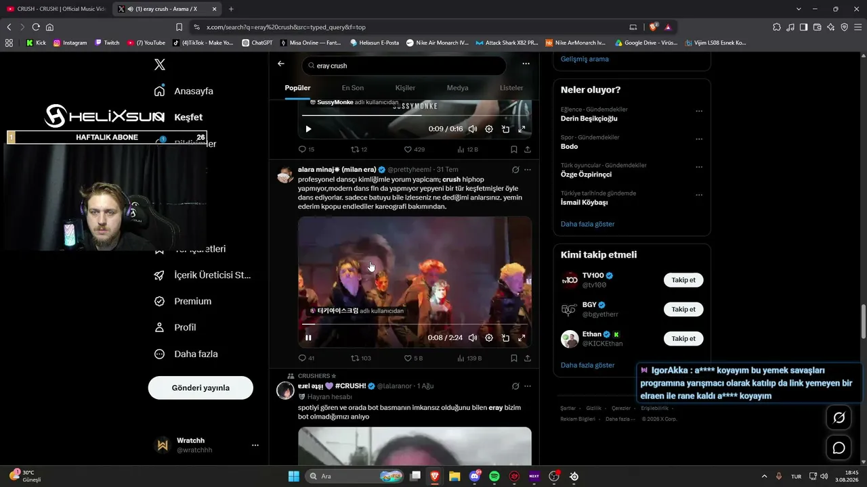867x487 pixels.
Task: Open Premium in the sidebar
Action: coord(183,301)
